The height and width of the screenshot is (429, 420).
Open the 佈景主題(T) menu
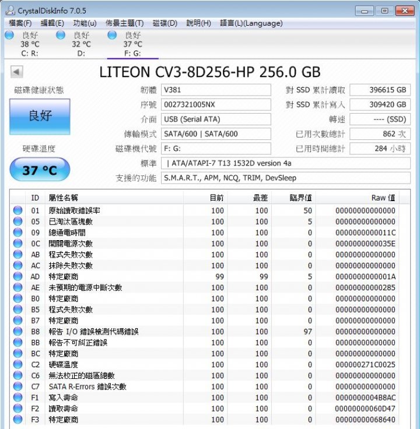pyautogui.click(x=125, y=23)
